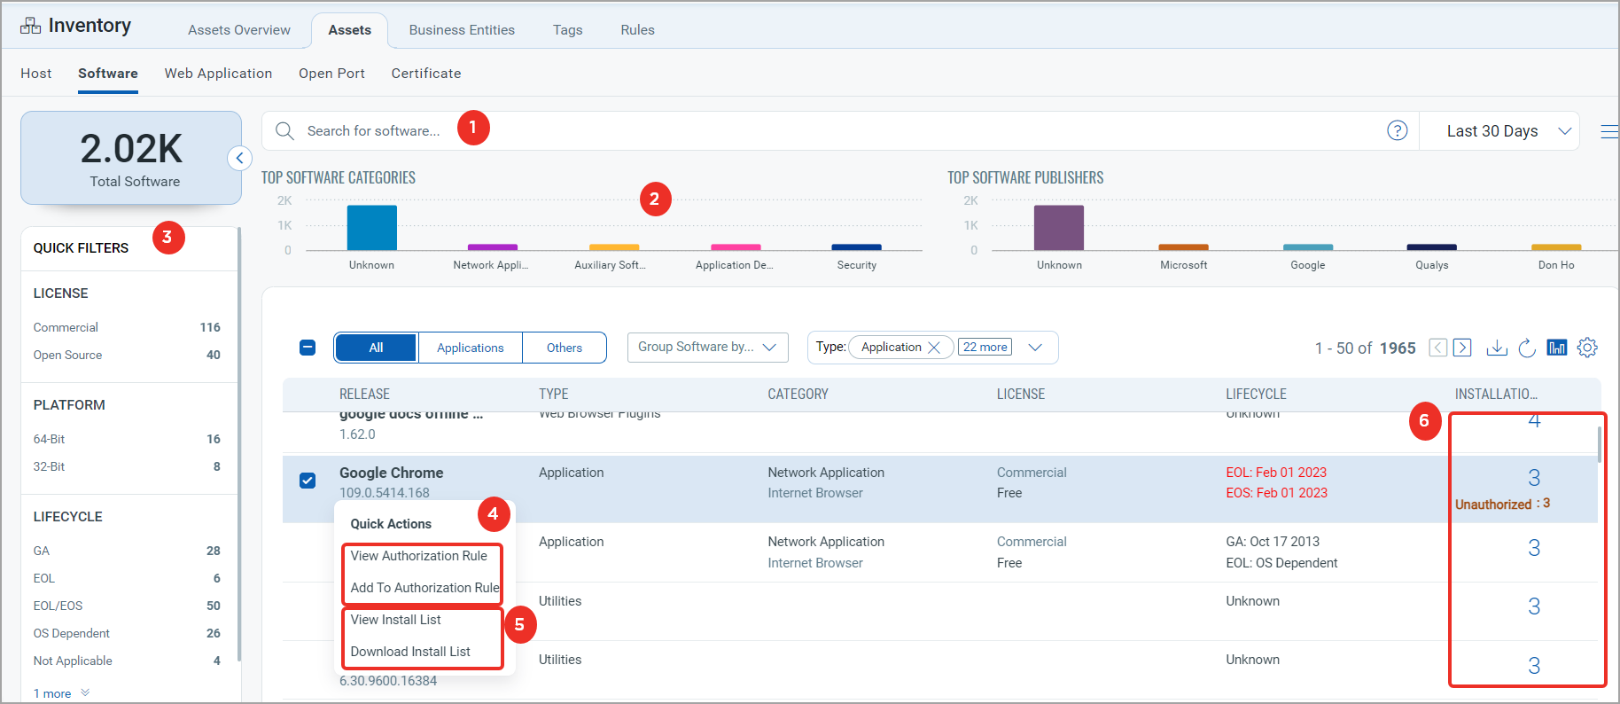Open the Rules tab

638,30
